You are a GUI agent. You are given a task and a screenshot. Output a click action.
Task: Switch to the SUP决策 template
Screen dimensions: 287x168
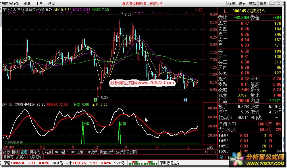[x=91, y=152]
